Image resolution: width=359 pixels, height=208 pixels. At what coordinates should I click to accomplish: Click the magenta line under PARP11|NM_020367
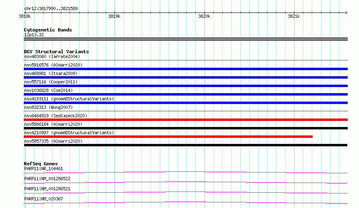coord(186,202)
